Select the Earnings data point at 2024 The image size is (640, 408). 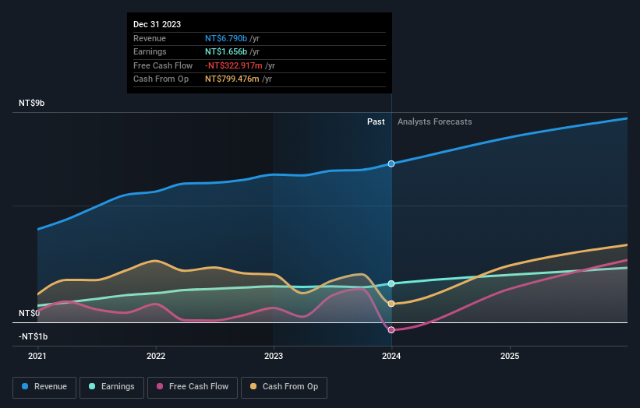click(x=391, y=283)
